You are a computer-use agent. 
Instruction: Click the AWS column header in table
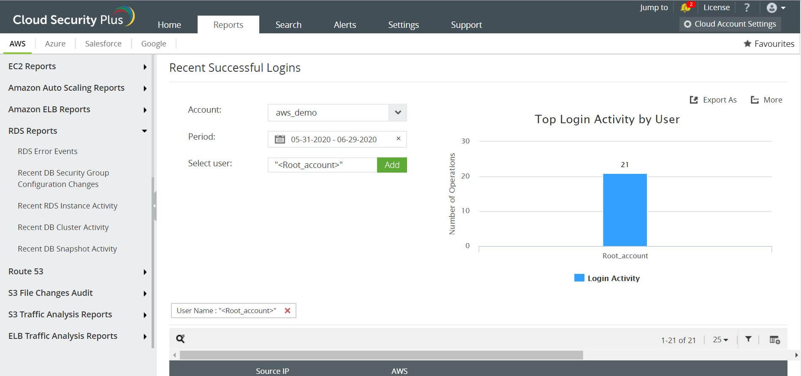[x=399, y=371]
